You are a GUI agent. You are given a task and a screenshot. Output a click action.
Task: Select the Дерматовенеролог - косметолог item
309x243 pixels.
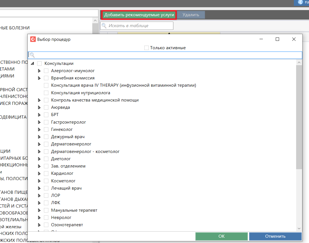pyautogui.click(x=85, y=152)
